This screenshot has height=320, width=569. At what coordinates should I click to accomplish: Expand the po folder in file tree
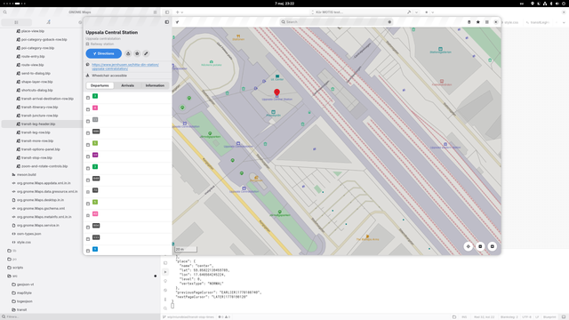(14, 259)
